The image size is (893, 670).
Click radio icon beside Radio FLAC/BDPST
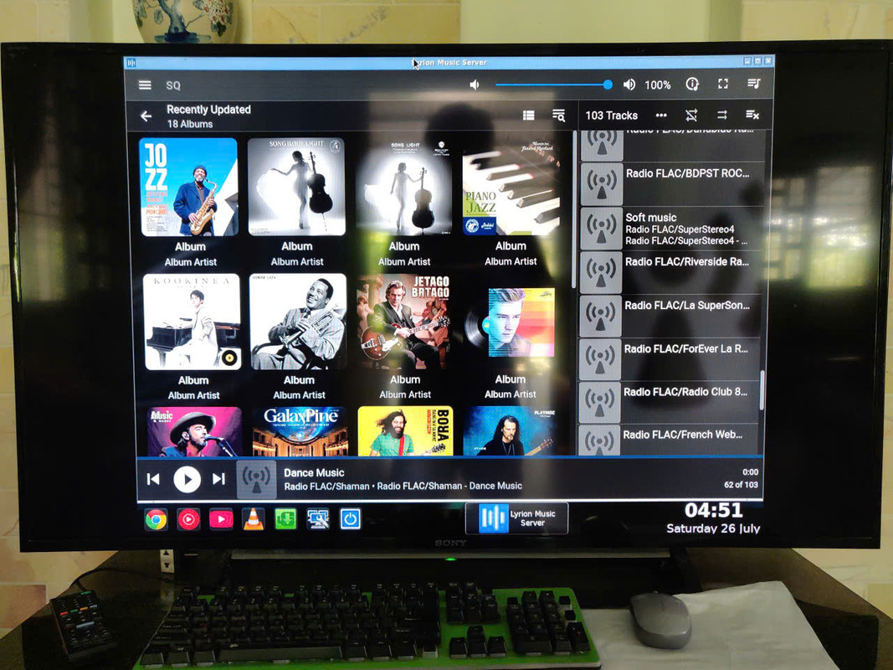tap(602, 184)
